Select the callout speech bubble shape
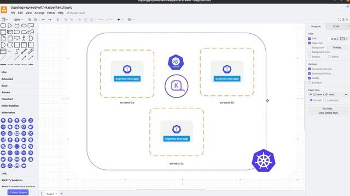This screenshot has width=350, height=196. tap(17, 39)
